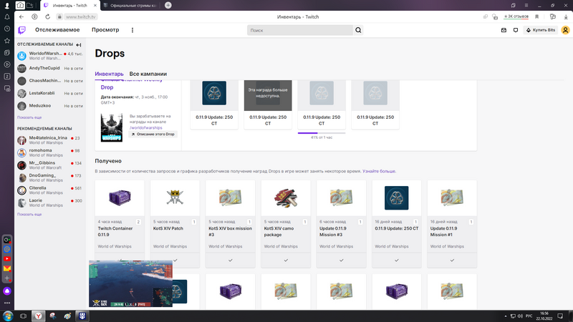
Task: Open the browser downloads icon
Action: coord(566,16)
